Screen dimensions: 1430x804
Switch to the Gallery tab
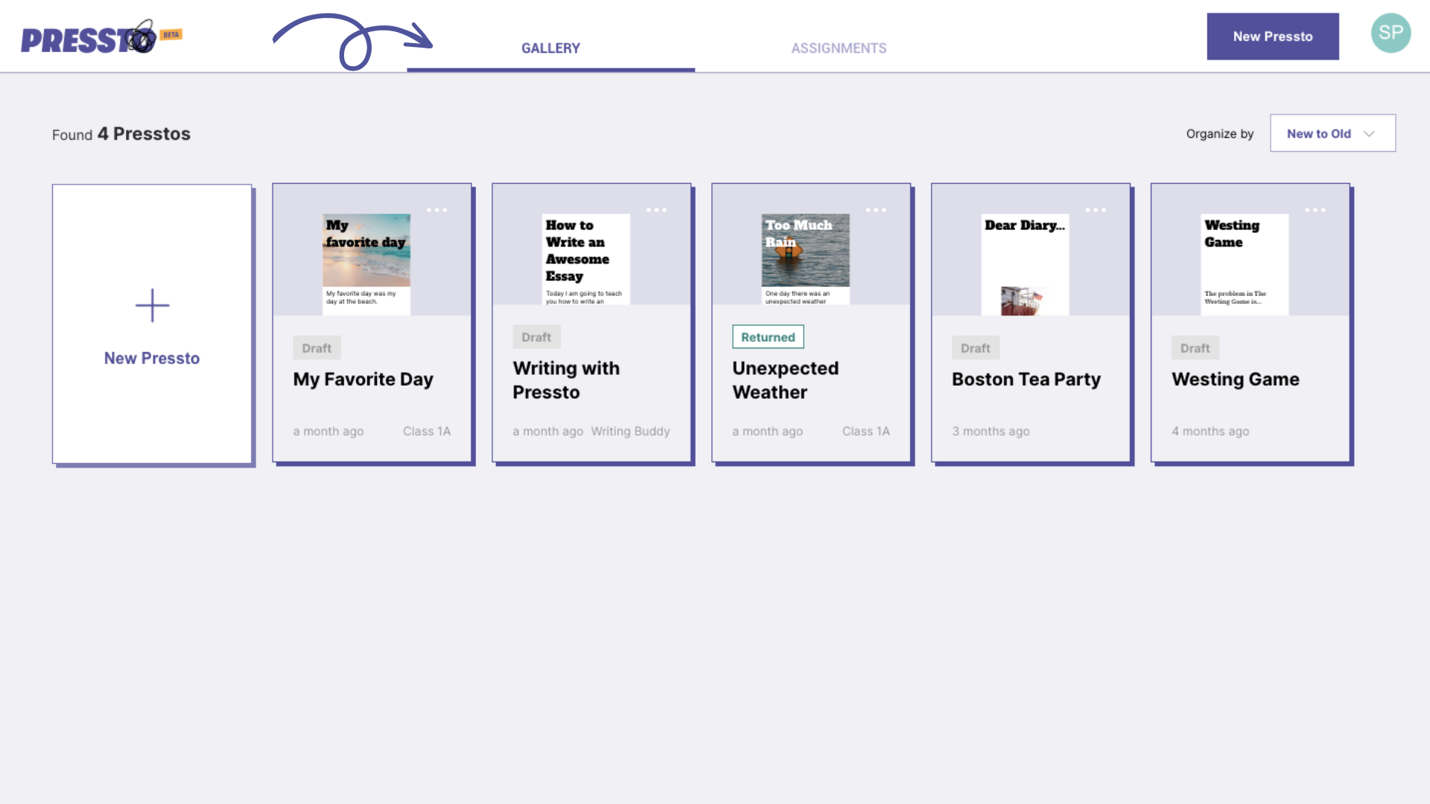pyautogui.click(x=550, y=48)
